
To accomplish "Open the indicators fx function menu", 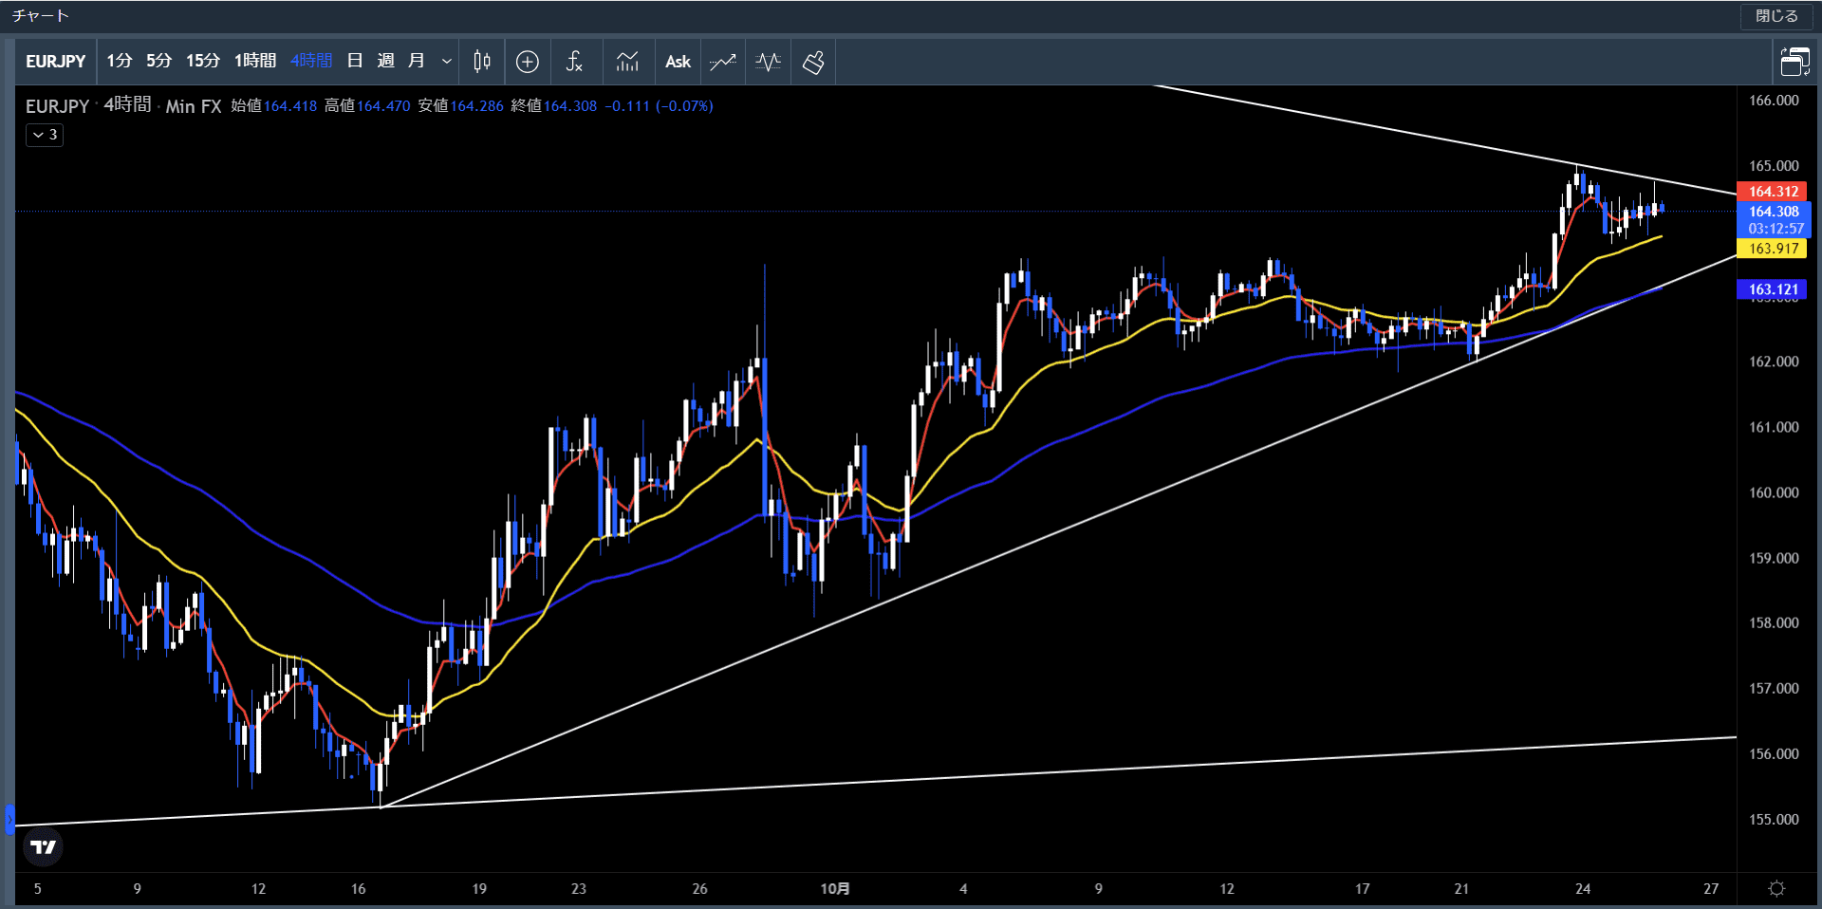I will coord(574,62).
